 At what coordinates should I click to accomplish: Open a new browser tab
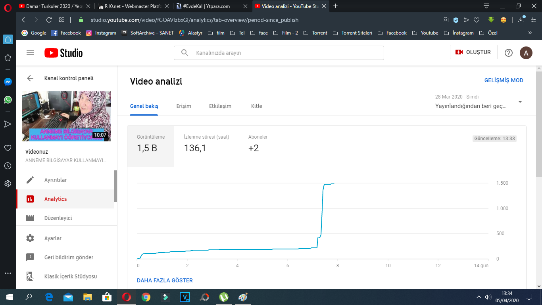[336, 6]
